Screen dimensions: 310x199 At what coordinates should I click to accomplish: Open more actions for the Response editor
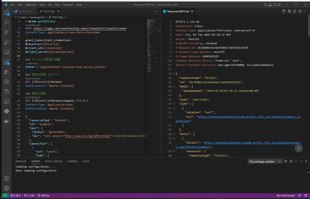306,11
